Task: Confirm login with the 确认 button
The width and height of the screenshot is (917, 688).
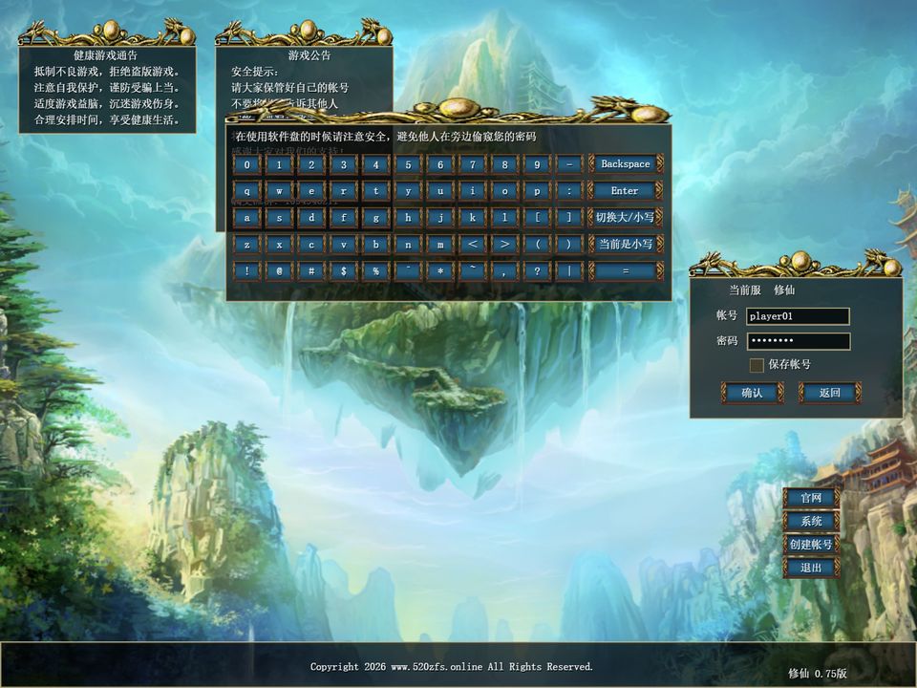Action: (752, 393)
